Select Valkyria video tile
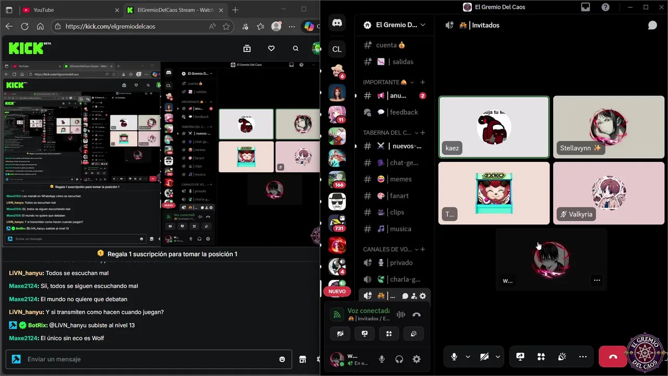 click(609, 193)
